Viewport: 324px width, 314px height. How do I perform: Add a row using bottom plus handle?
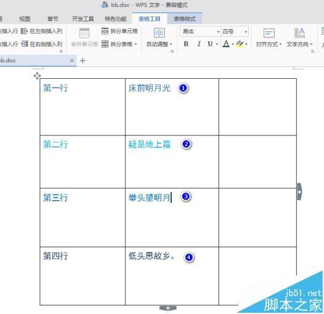[x=168, y=308]
